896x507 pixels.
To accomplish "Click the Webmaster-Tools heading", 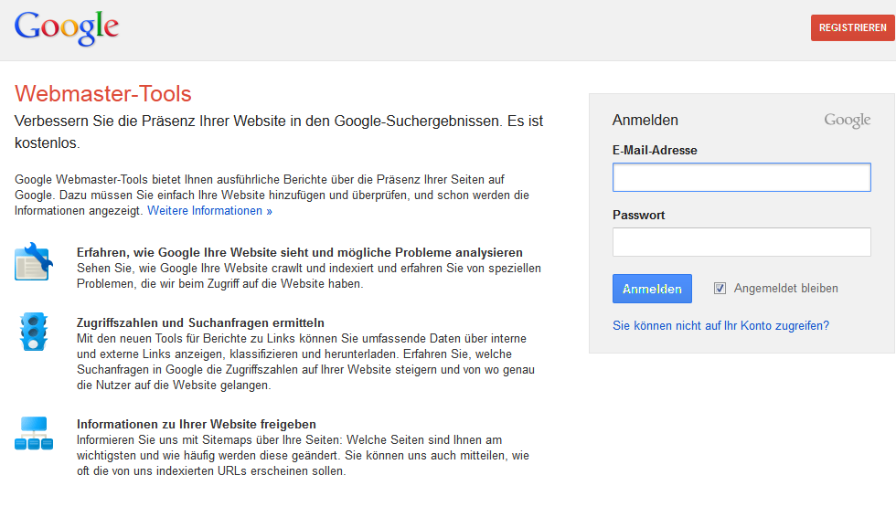I will point(102,93).
